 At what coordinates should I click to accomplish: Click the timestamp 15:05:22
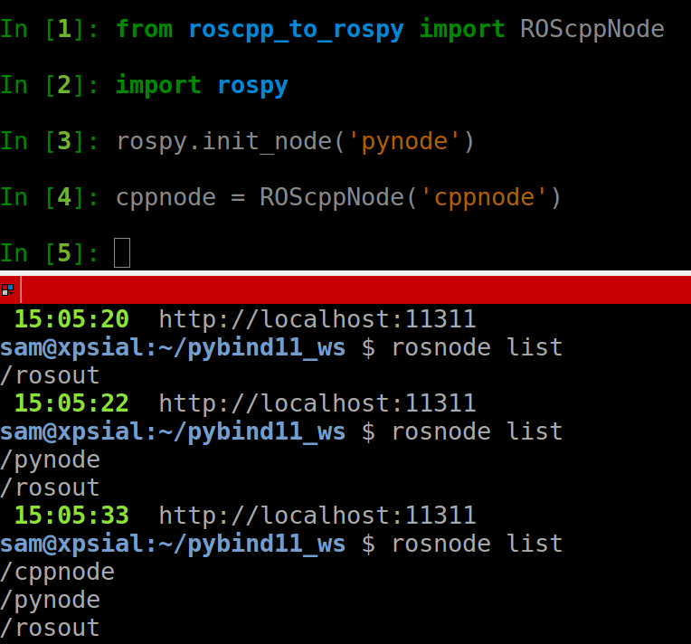tap(71, 403)
